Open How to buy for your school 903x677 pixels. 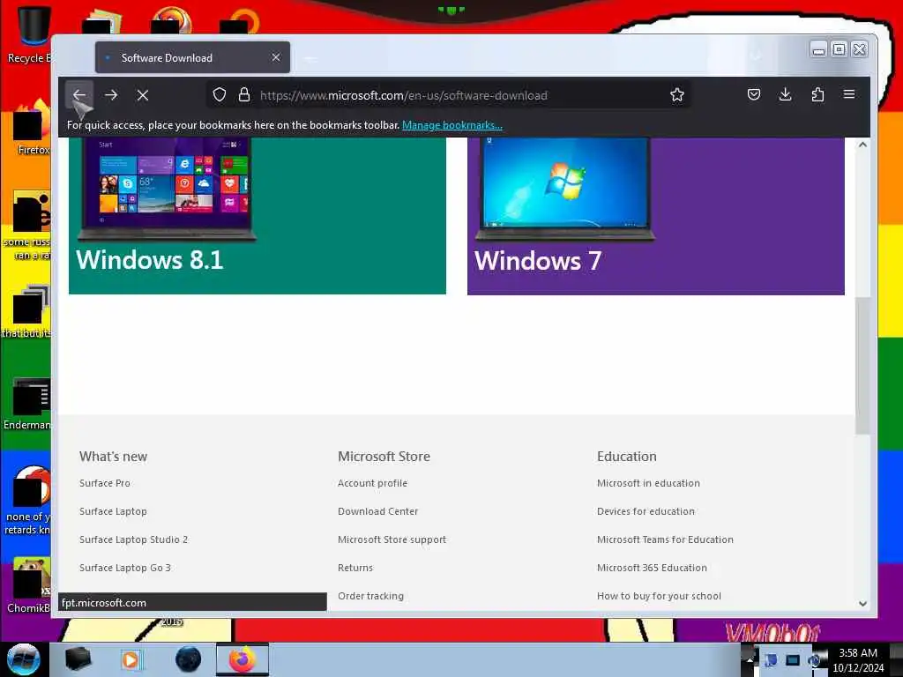659,596
